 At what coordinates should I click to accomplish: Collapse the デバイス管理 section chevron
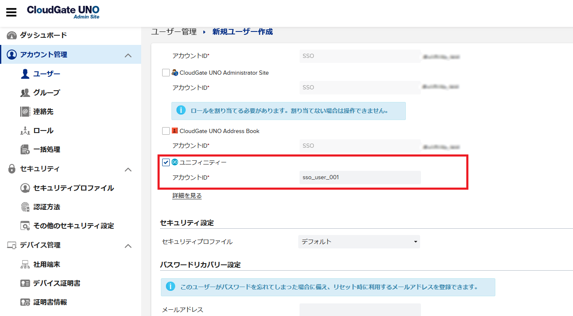tap(129, 246)
